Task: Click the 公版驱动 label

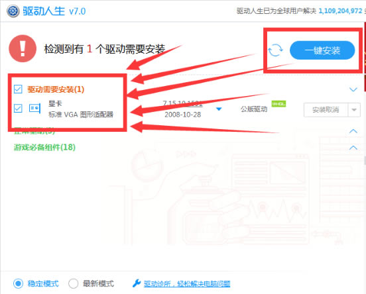Action: point(254,109)
